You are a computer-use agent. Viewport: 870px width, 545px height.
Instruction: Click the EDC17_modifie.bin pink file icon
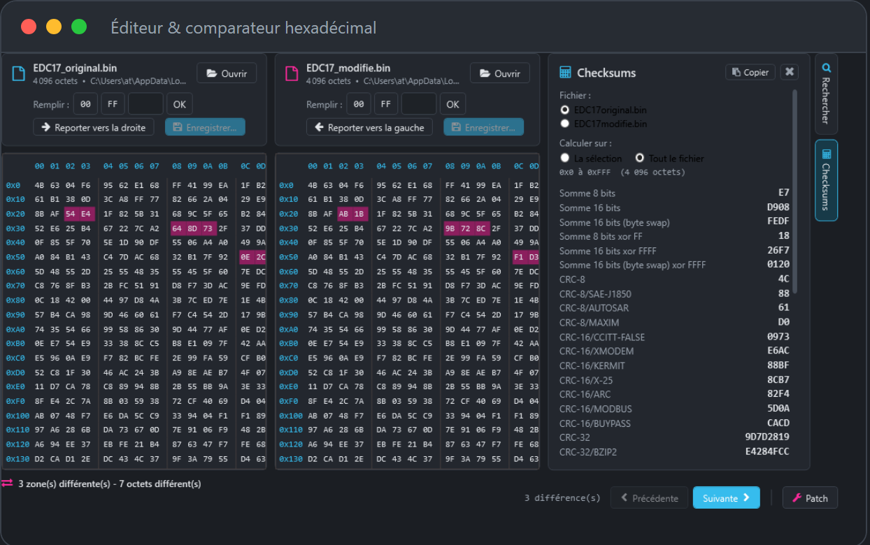pos(292,74)
